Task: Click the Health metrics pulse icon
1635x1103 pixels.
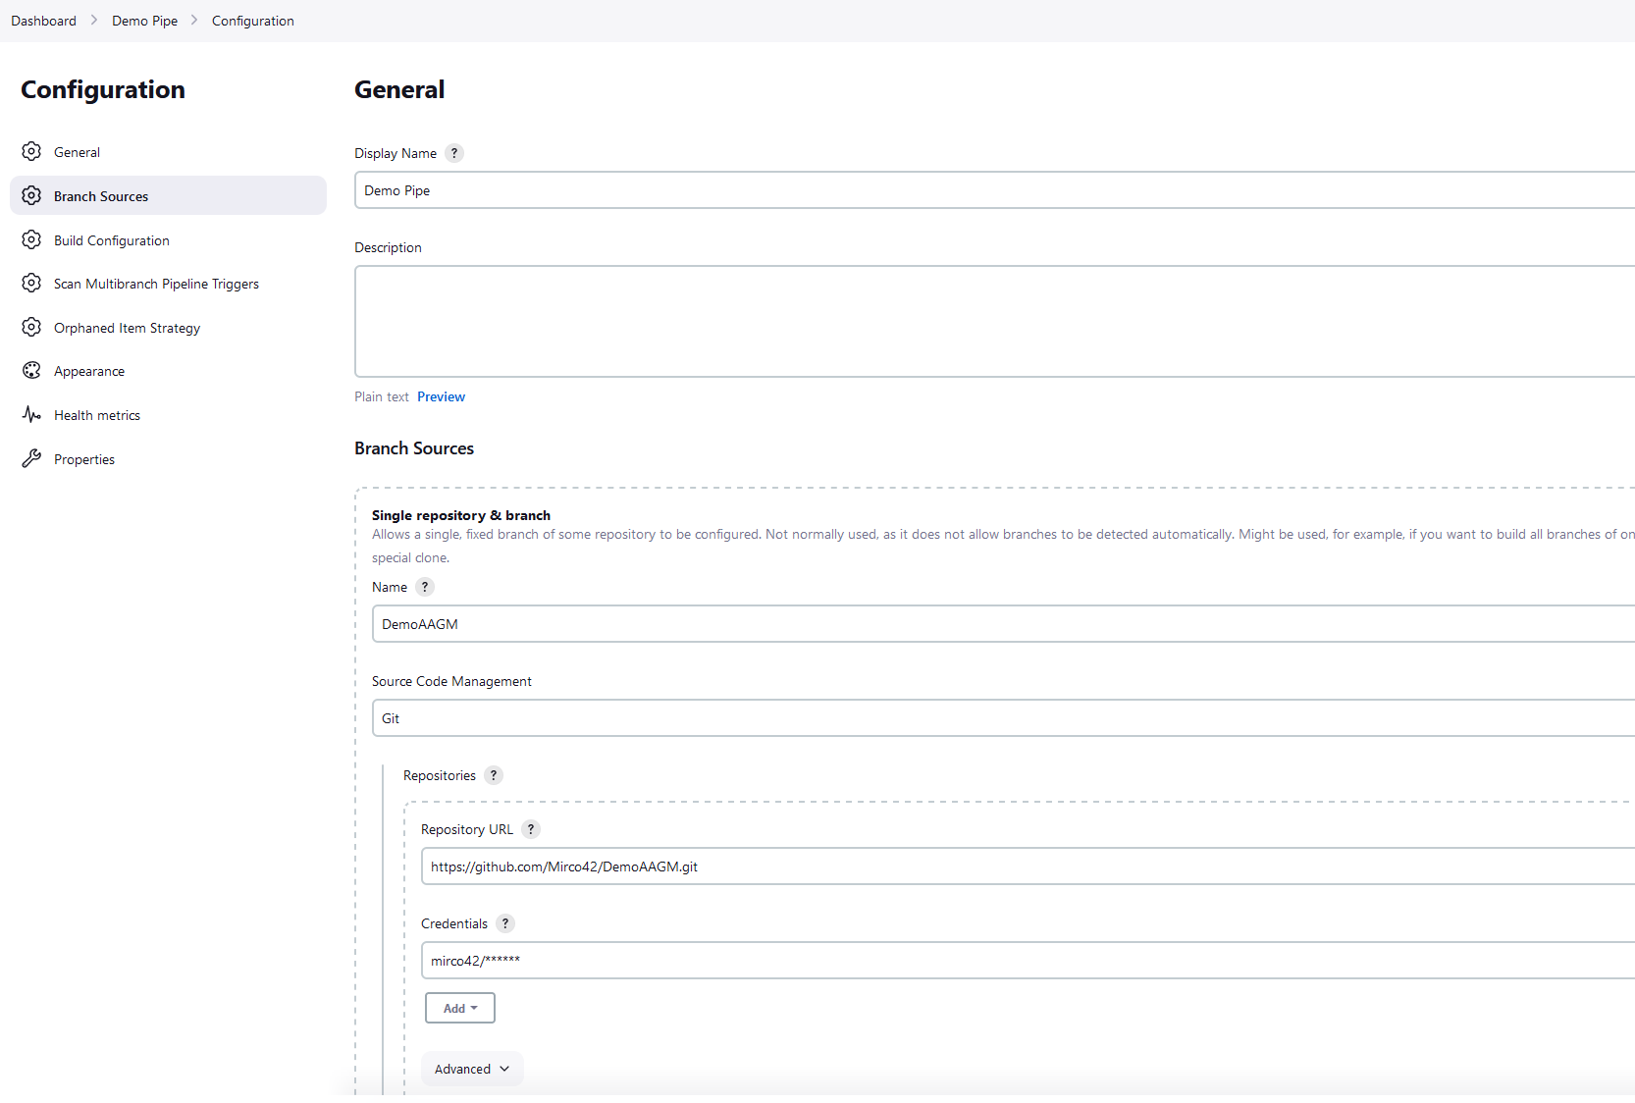Action: click(31, 415)
